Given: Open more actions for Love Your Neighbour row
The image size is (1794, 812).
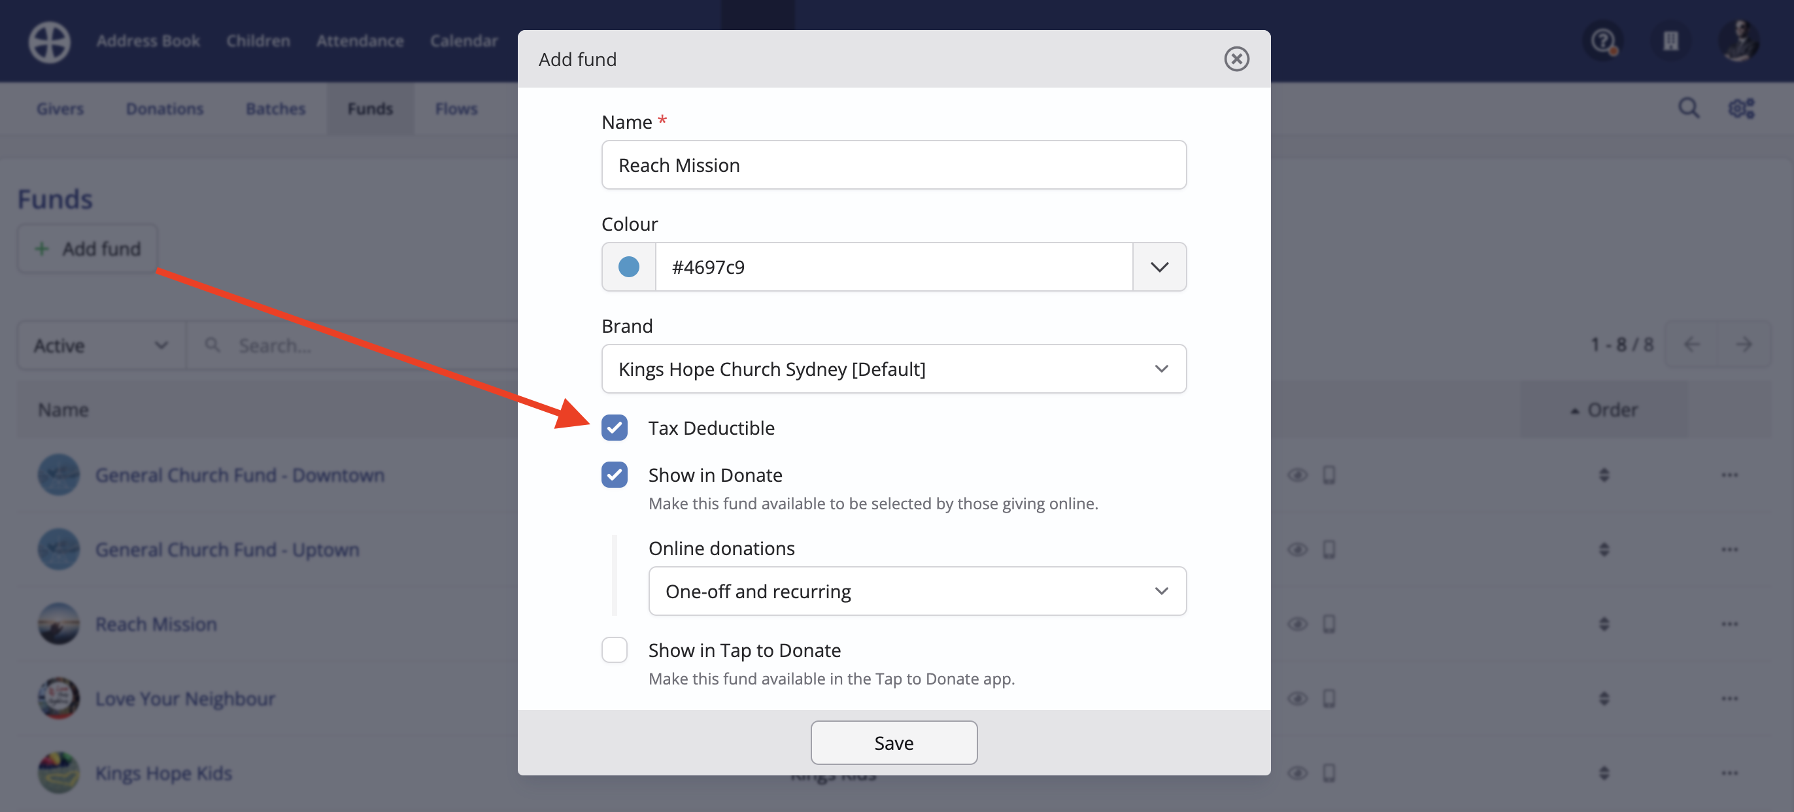Looking at the screenshot, I should coord(1730,698).
